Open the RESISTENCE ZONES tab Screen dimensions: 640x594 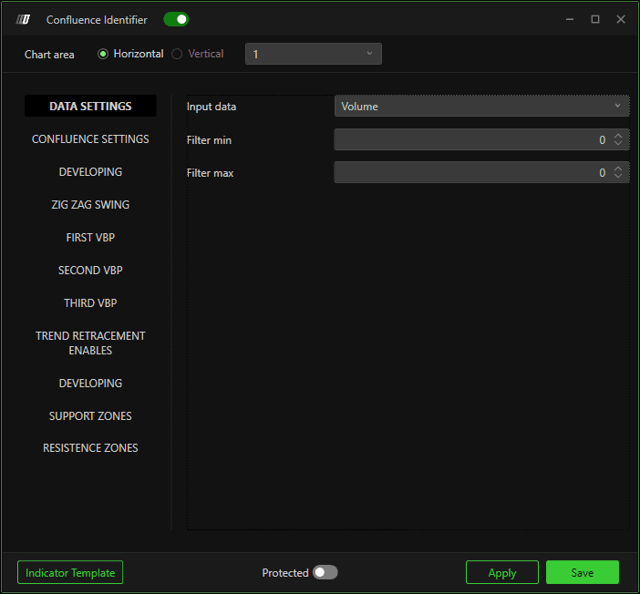pos(90,448)
